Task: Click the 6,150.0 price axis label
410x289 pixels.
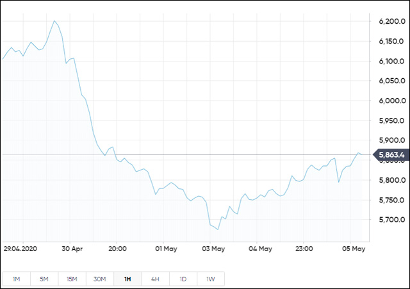Action: pyautogui.click(x=391, y=41)
